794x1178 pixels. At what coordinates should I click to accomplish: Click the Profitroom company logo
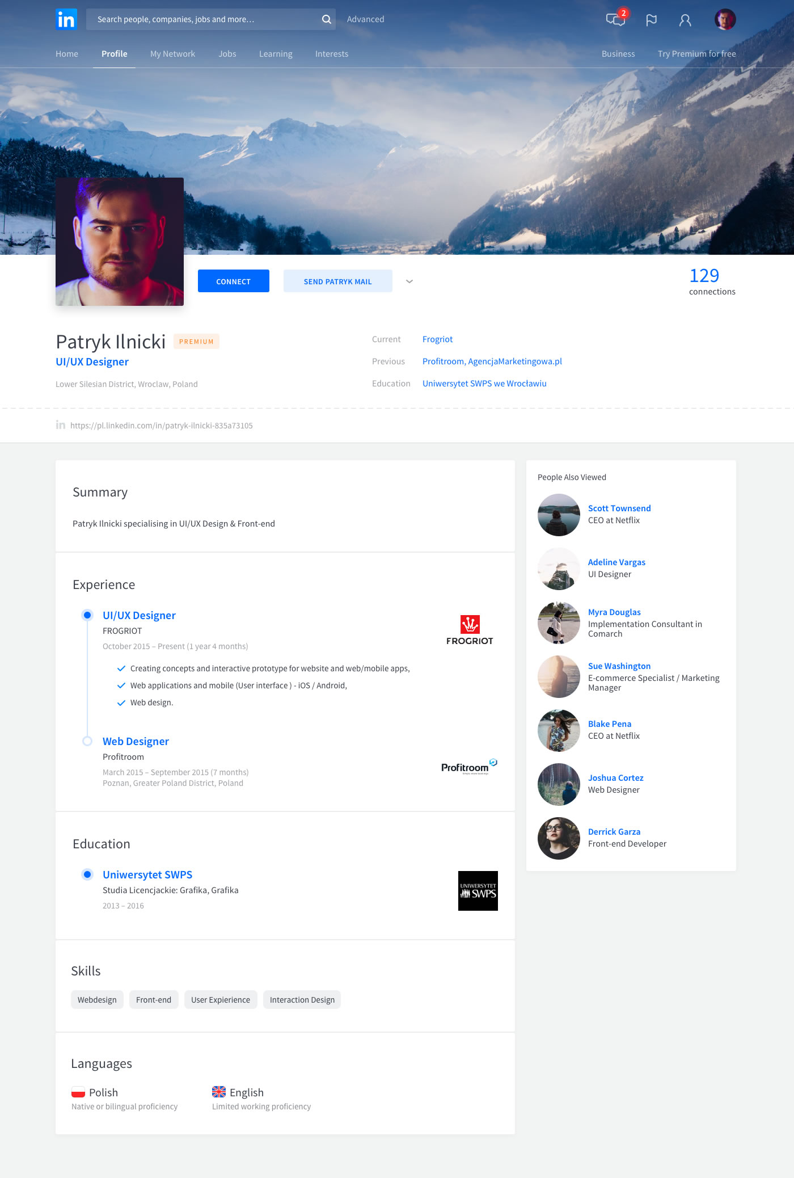pos(470,767)
